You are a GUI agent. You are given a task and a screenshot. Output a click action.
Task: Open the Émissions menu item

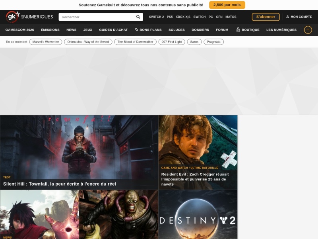tap(50, 30)
